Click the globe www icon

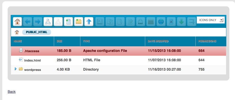coord(161,22)
